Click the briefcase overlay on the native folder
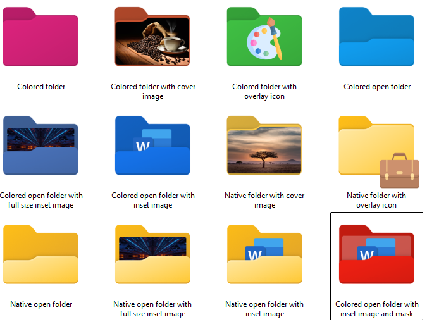This screenshot has width=427, height=336. pos(399,170)
